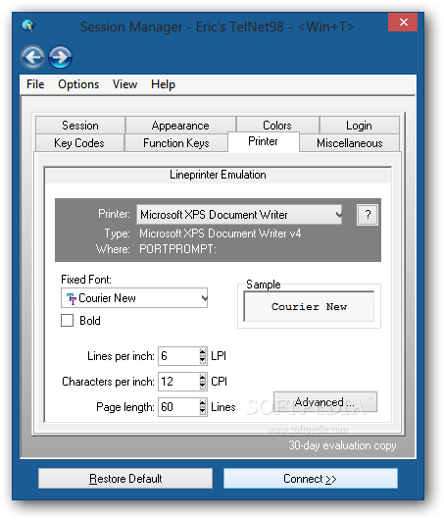Open the Help menu
This screenshot has width=444, height=520.
[x=163, y=84]
